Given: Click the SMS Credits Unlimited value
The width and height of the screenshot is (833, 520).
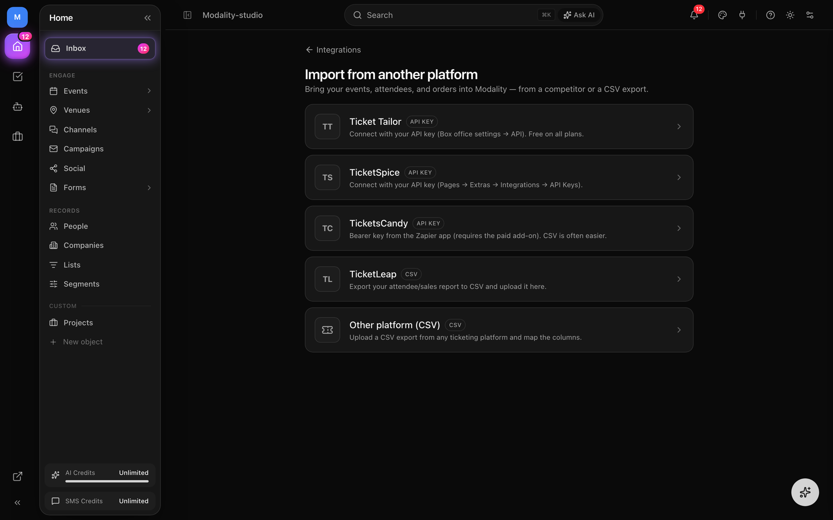Looking at the screenshot, I should (x=134, y=501).
